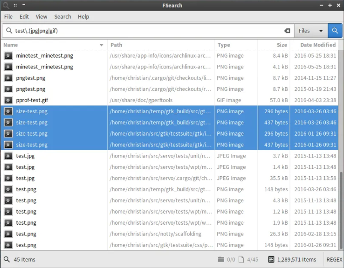Viewport: 344px width, 268px height.
Task: Click GIF image type cell
Action: [229, 100]
